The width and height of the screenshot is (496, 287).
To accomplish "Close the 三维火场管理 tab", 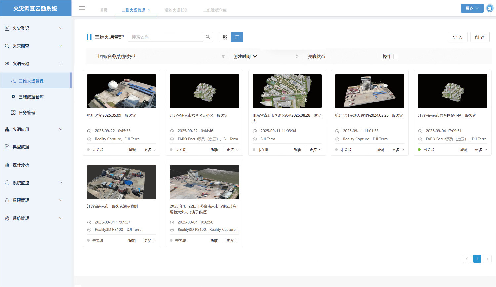I will pyautogui.click(x=149, y=10).
